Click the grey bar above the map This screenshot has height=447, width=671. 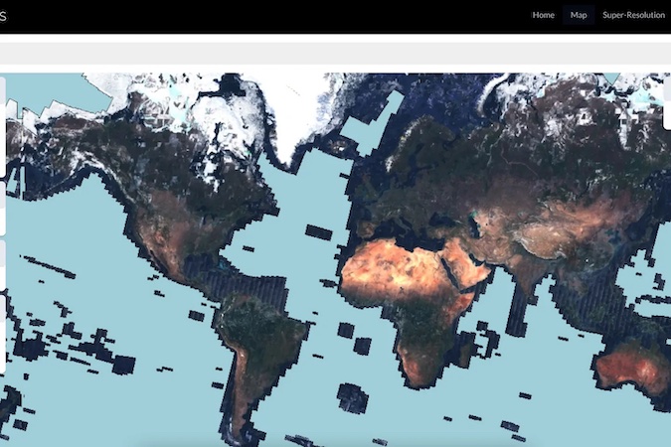335,52
